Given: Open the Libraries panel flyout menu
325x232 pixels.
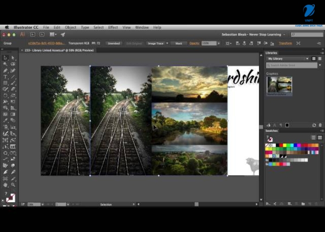Looking at the screenshot, I should (x=322, y=53).
